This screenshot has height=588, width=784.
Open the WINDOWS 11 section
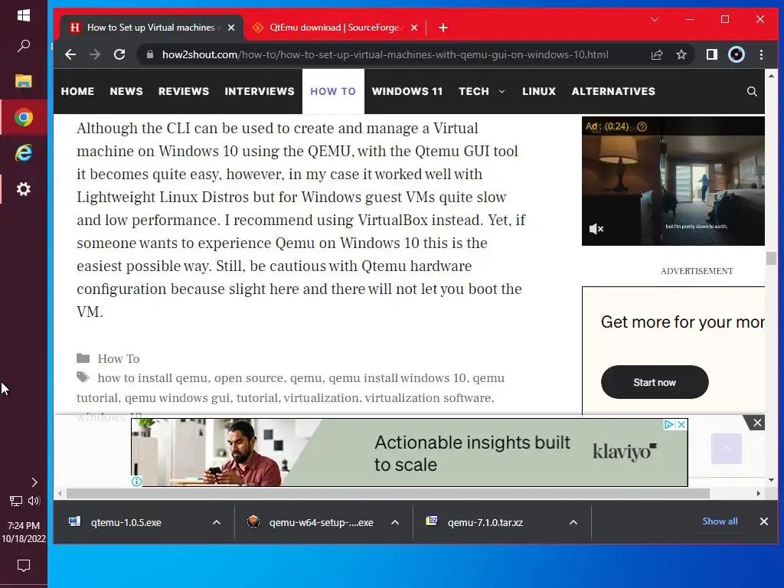(x=407, y=92)
